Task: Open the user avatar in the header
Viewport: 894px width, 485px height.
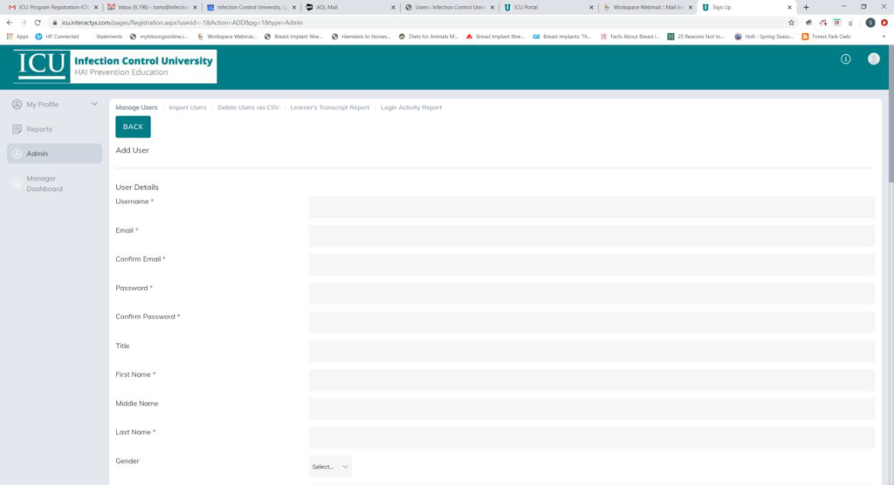Action: tap(873, 59)
